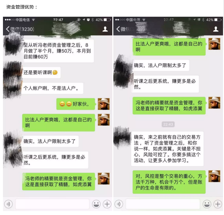Tap the 22:43 timestamp label

tap(168, 124)
